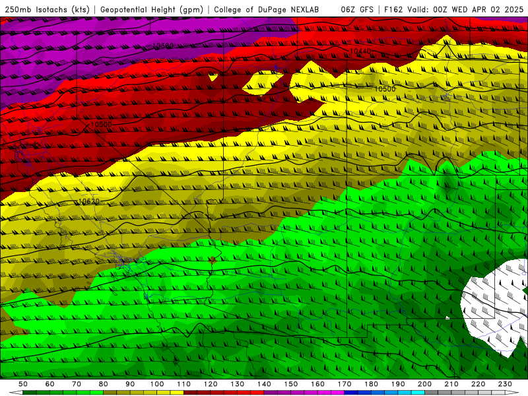Click the 70 value on the legend
Image resolution: width=528 pixels, height=396 pixels.
(x=77, y=384)
